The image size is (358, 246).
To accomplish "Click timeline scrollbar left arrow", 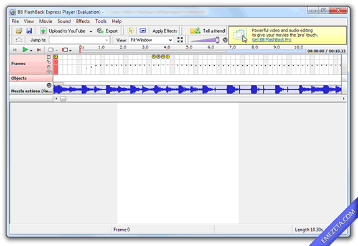I will click(x=57, y=99).
